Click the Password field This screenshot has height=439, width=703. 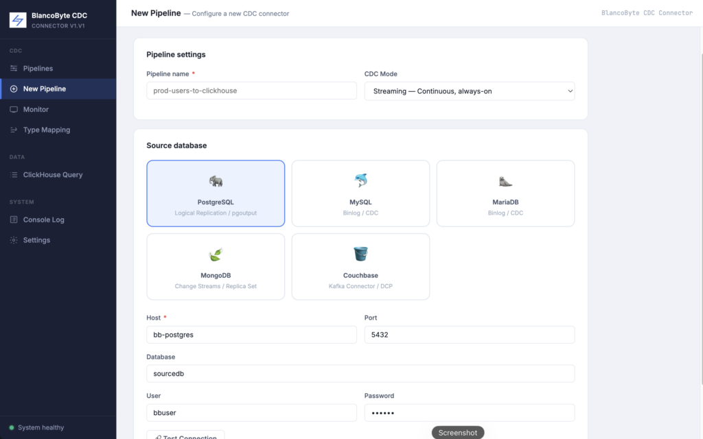click(x=470, y=412)
